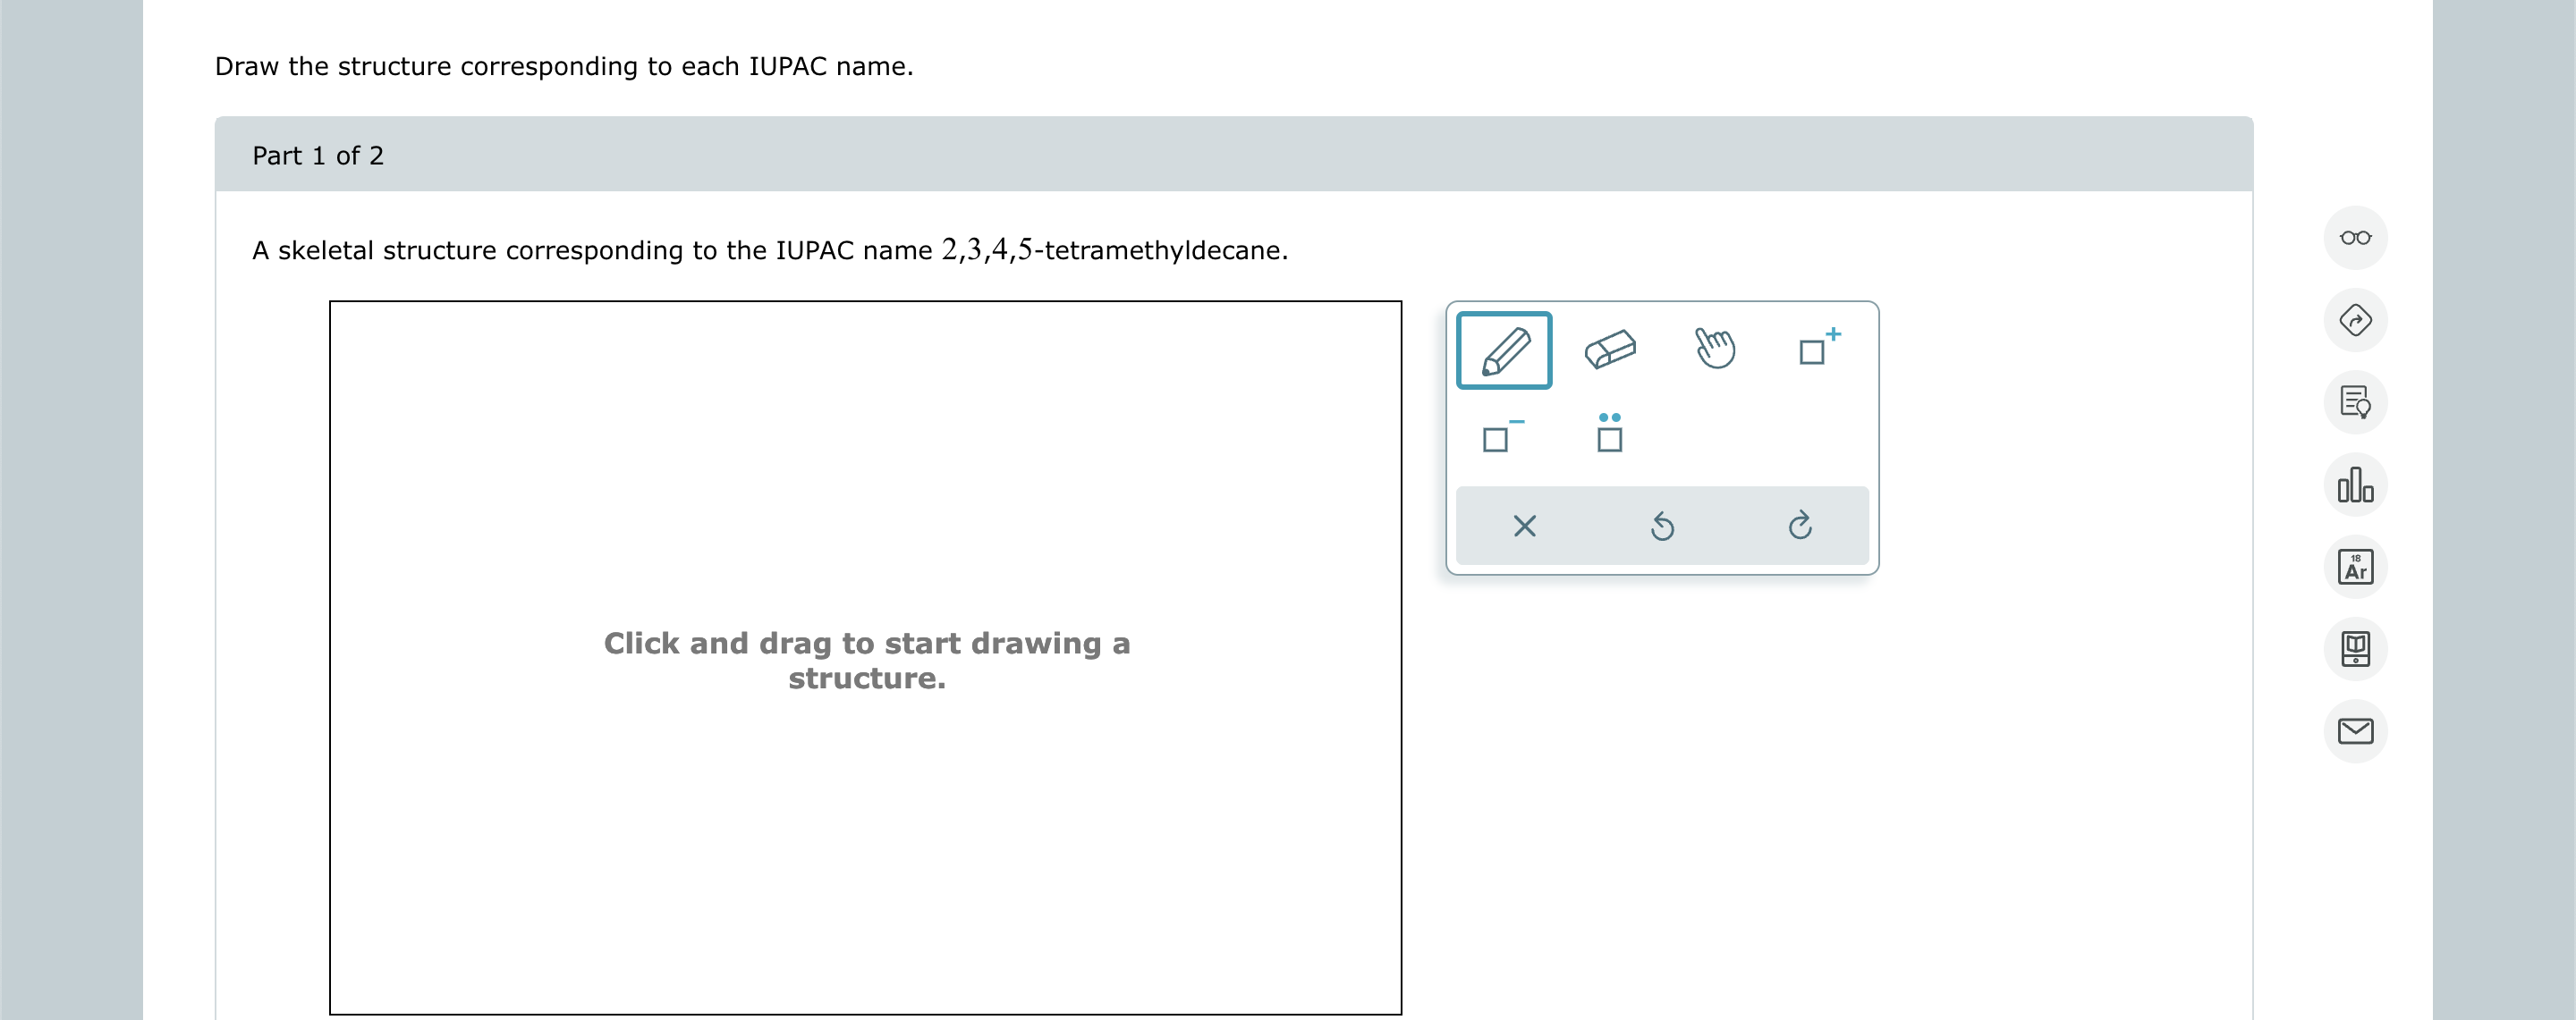Clear the drawing with the X button

1524,526
